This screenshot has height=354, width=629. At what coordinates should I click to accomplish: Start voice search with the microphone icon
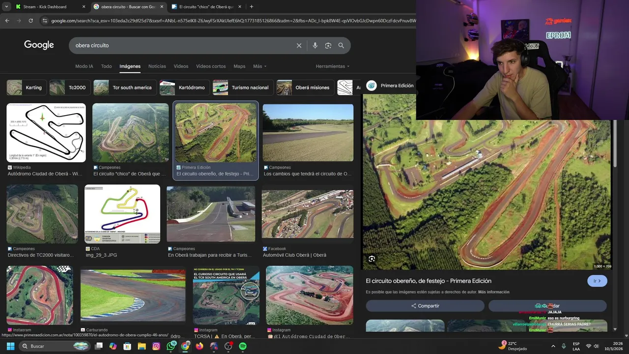(x=315, y=45)
